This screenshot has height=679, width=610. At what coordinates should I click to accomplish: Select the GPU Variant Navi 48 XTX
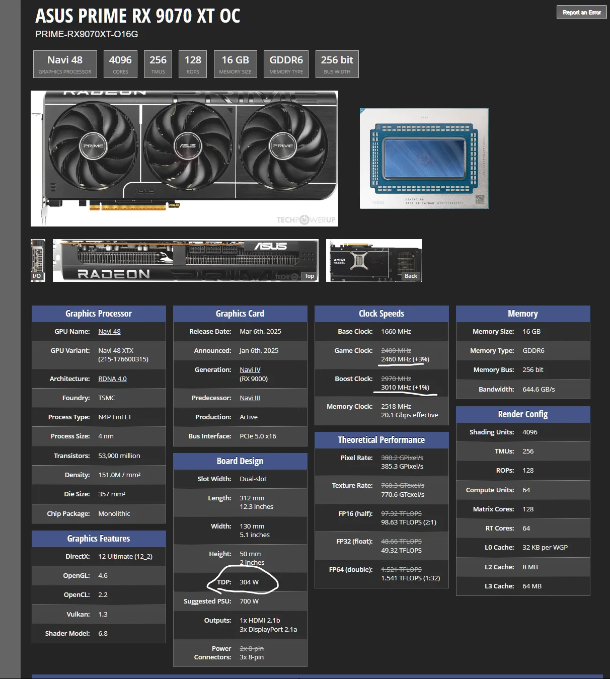(116, 350)
